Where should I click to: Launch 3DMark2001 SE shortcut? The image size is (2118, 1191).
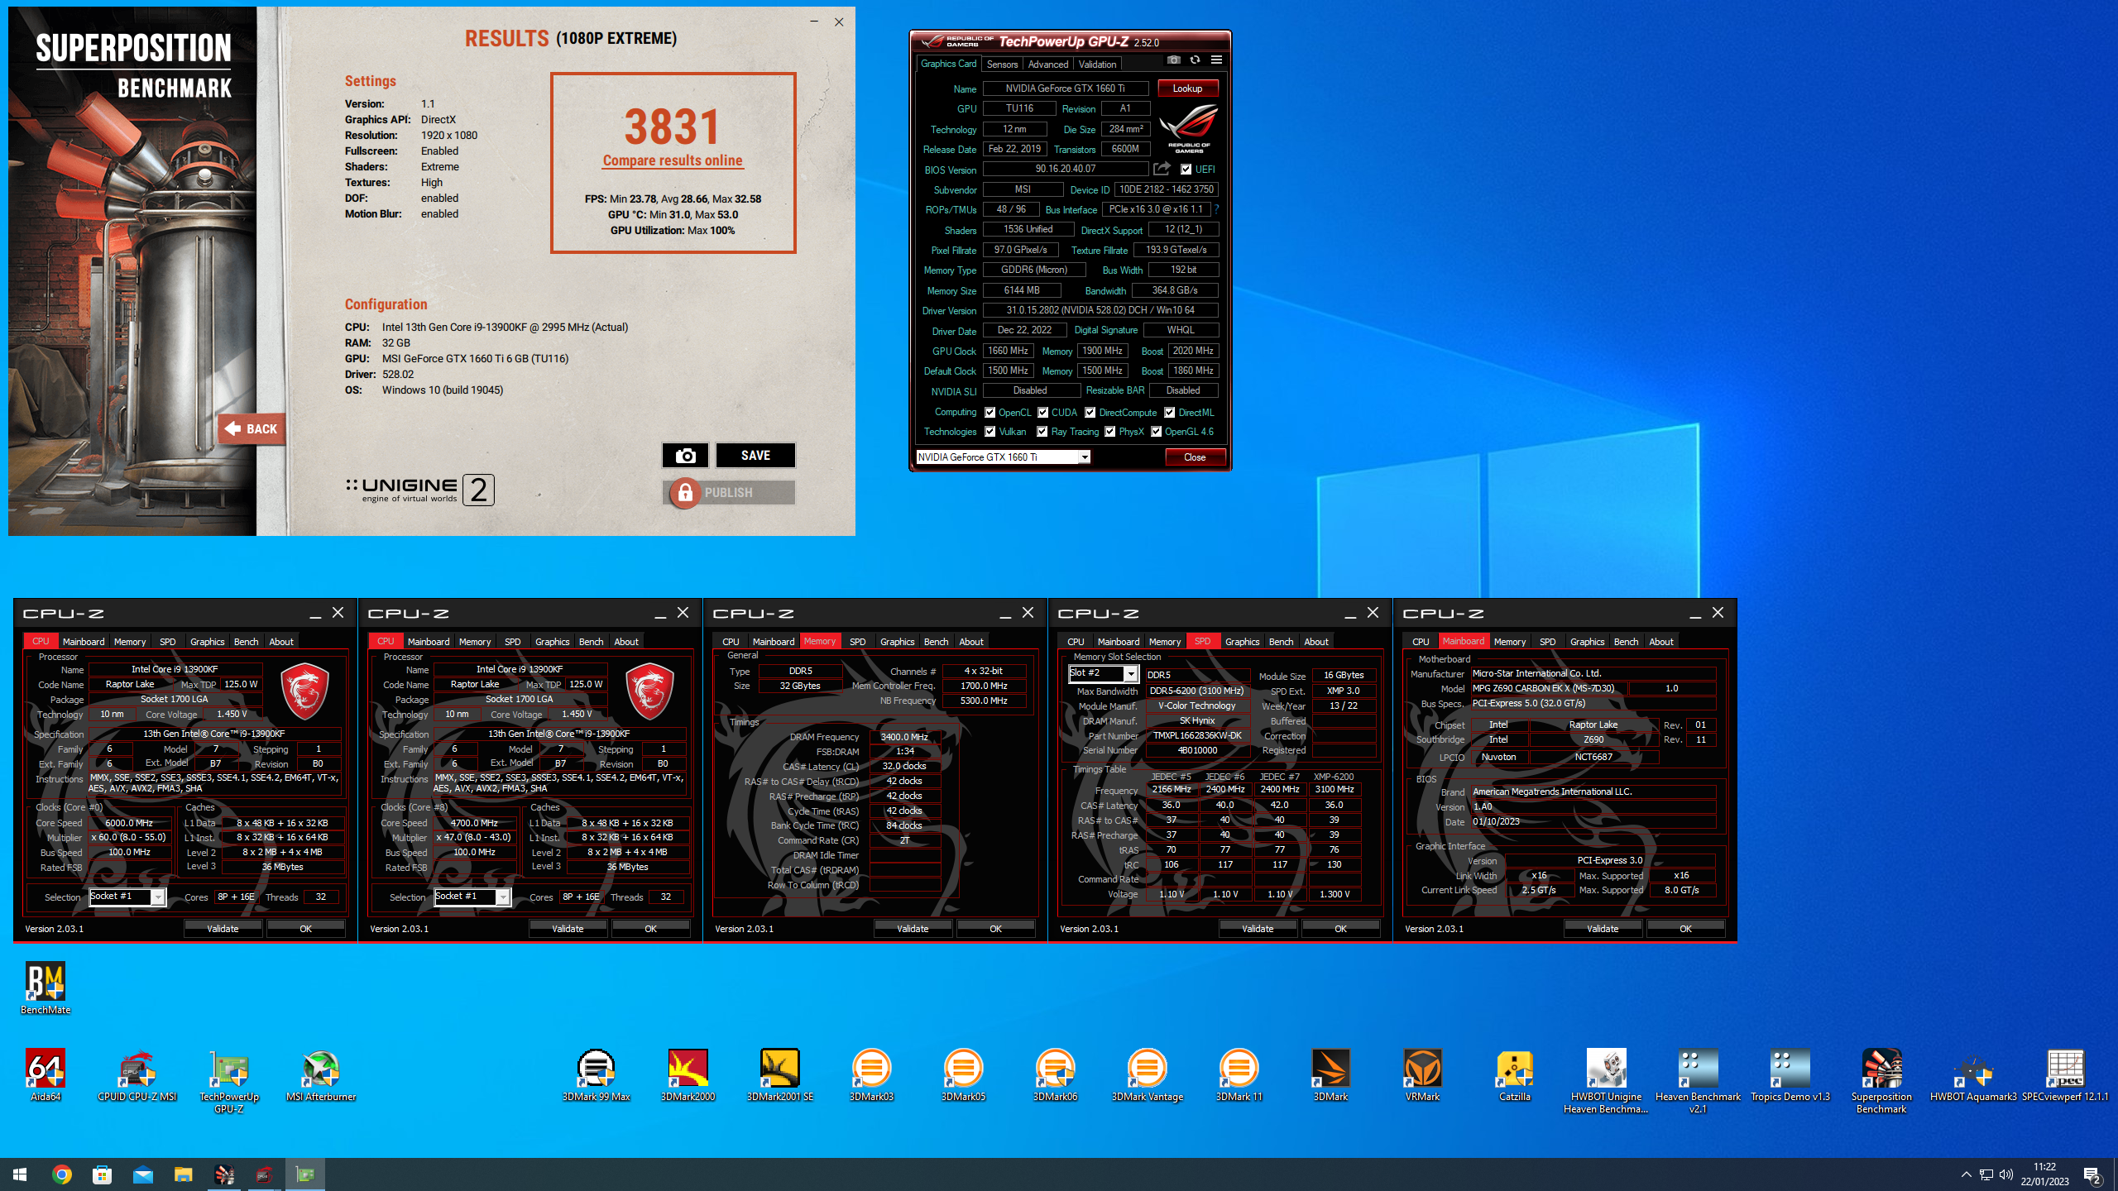tap(779, 1074)
